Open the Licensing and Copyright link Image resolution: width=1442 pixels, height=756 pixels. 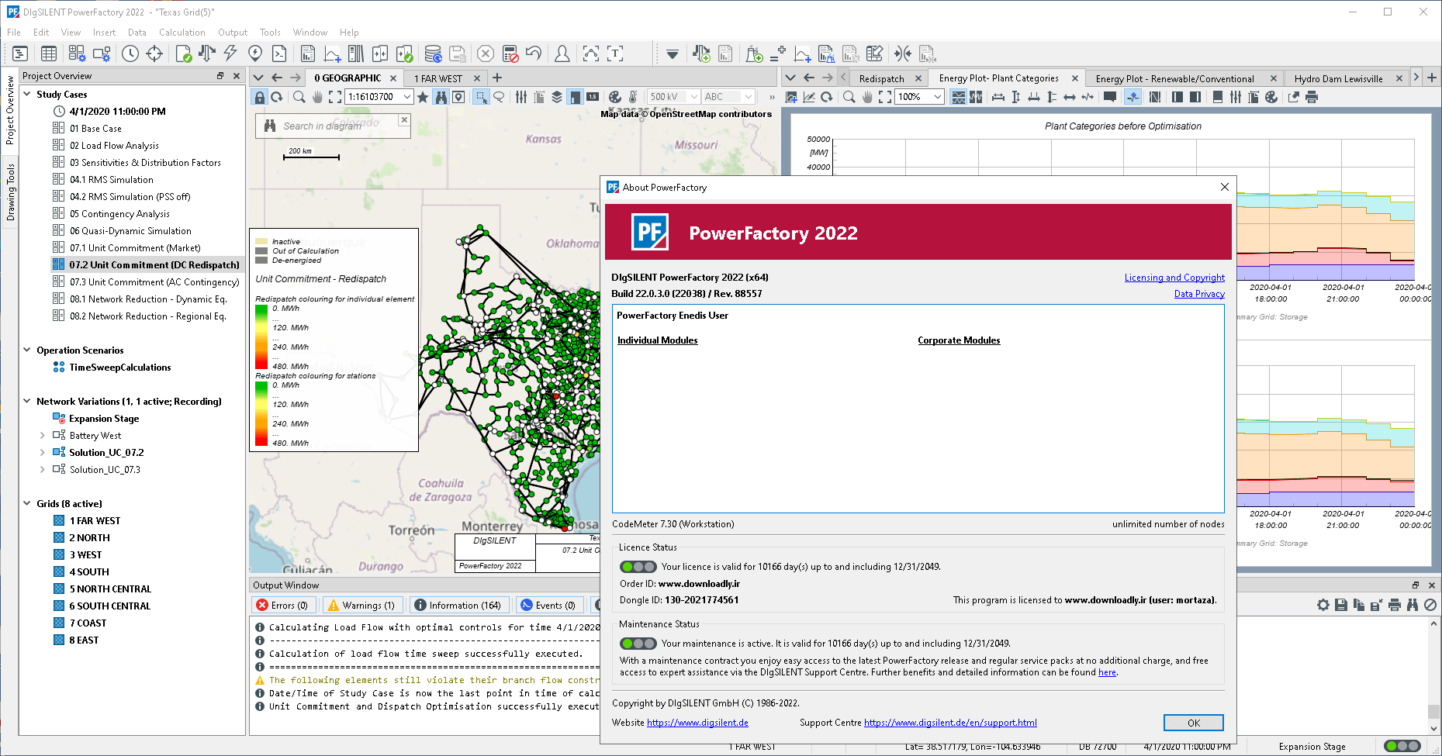1174,278
